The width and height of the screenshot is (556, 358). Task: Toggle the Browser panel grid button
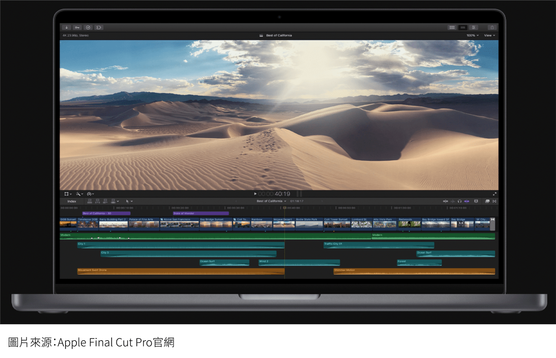452,27
